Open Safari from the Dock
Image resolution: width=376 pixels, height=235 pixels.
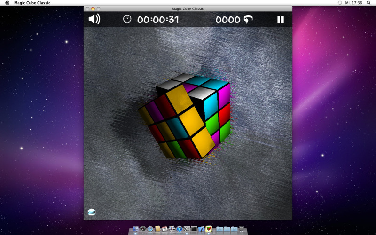tap(150, 228)
